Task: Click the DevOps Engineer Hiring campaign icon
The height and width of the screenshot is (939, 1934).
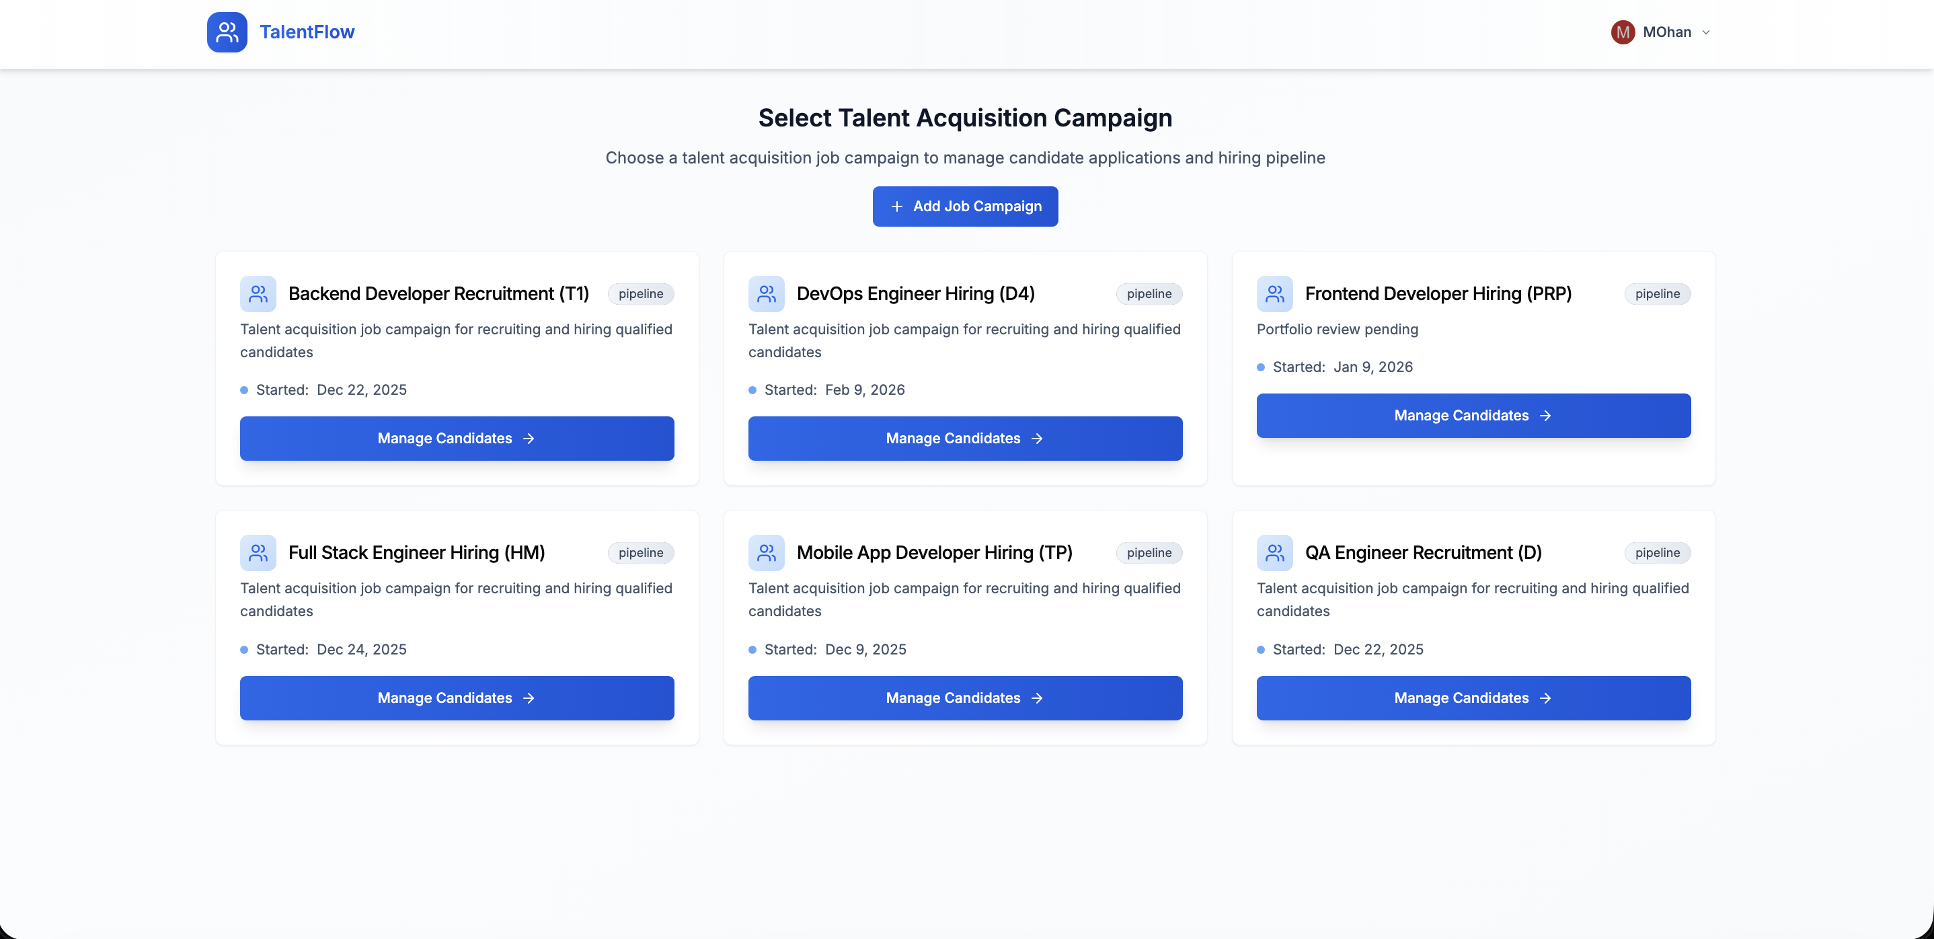Action: [766, 294]
